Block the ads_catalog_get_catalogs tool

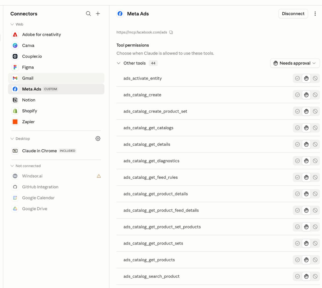pyautogui.click(x=315, y=128)
